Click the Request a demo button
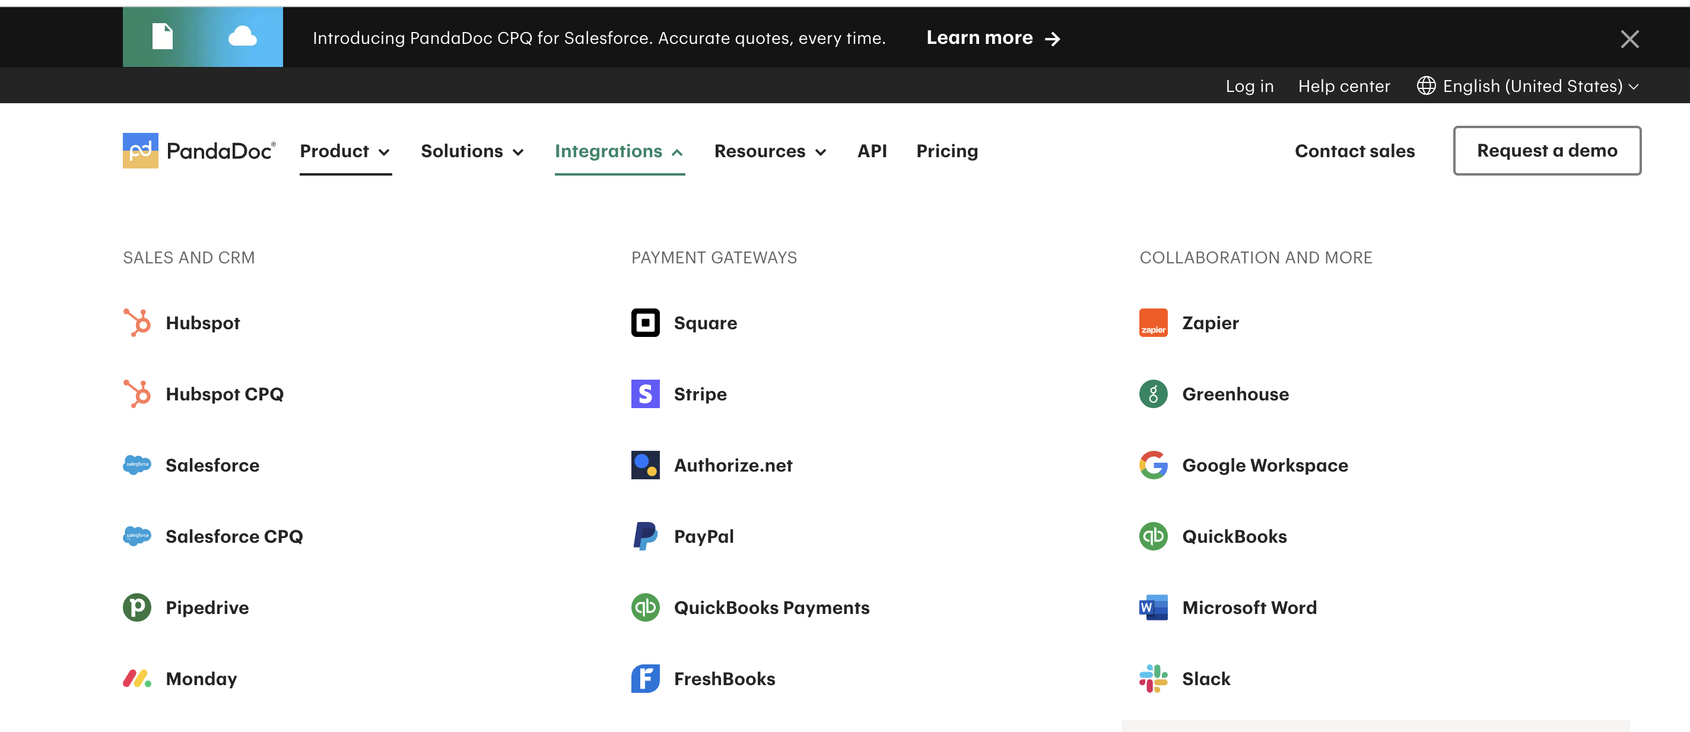The width and height of the screenshot is (1690, 732). click(x=1547, y=151)
